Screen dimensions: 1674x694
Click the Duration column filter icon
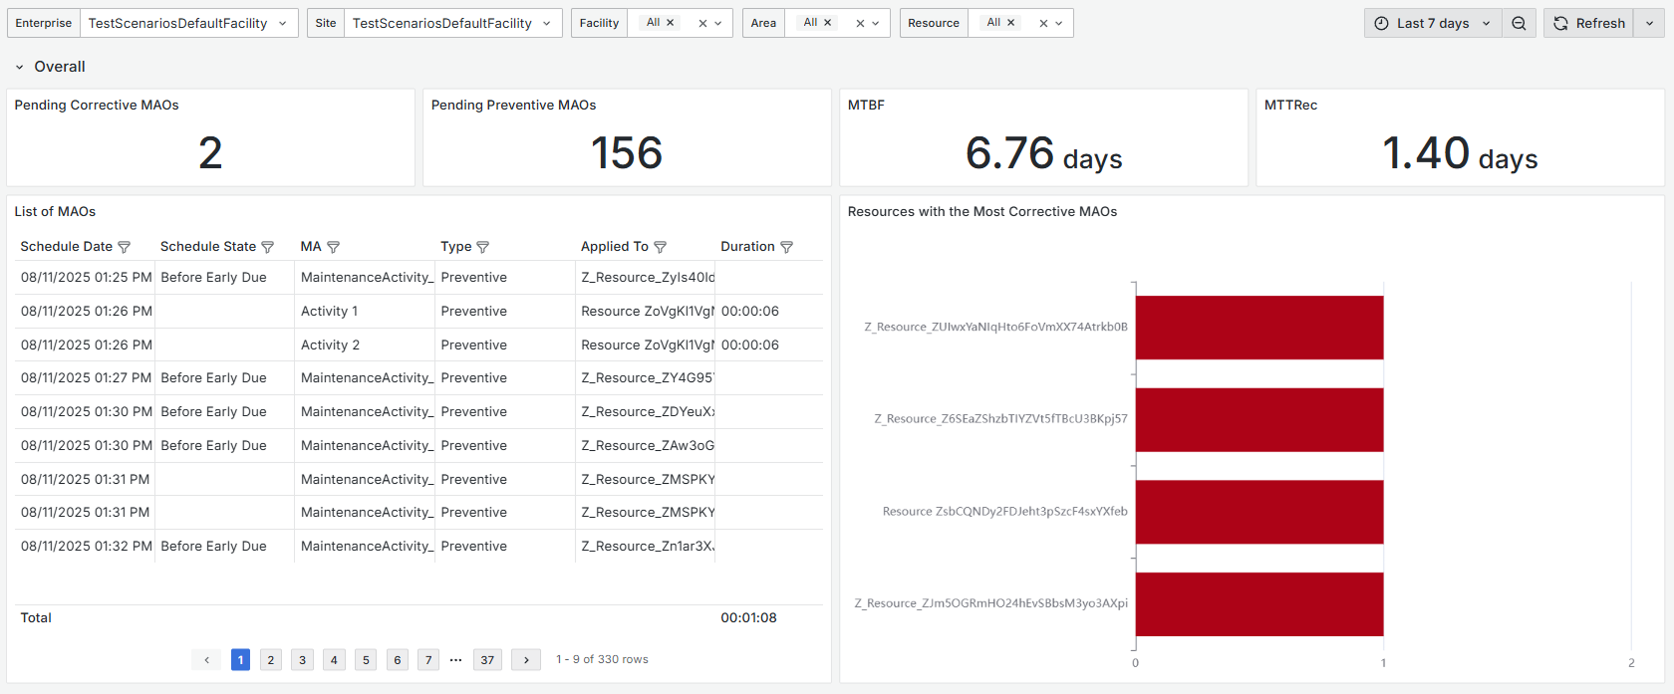[786, 247]
